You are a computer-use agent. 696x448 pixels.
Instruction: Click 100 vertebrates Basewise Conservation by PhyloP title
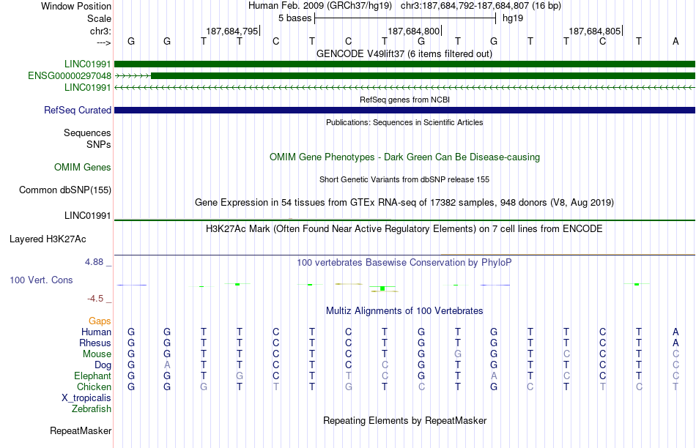point(404,263)
